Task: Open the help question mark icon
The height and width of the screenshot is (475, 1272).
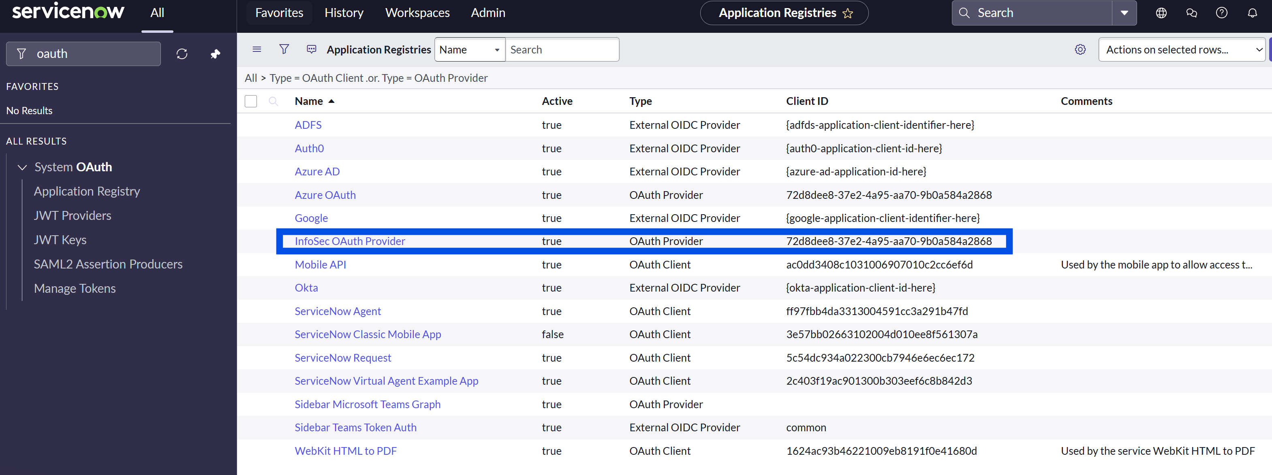Action: (1222, 13)
